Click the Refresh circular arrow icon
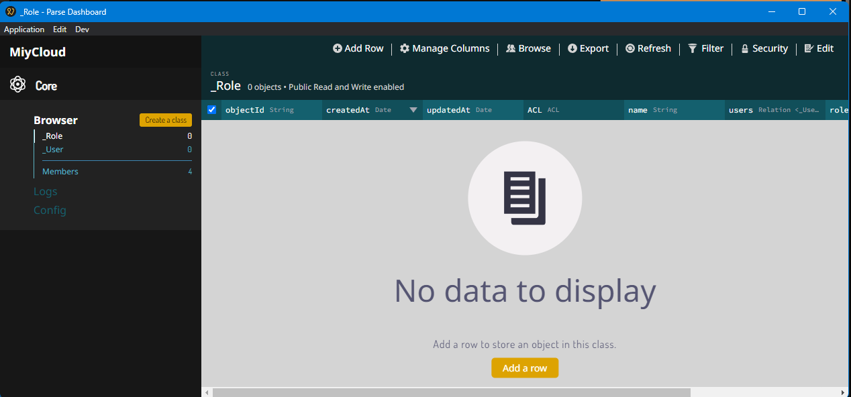Viewport: 851px width, 397px height. pos(630,48)
